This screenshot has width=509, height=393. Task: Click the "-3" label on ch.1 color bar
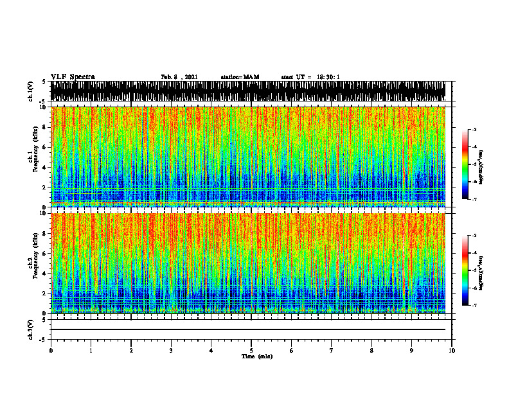tap(474, 129)
